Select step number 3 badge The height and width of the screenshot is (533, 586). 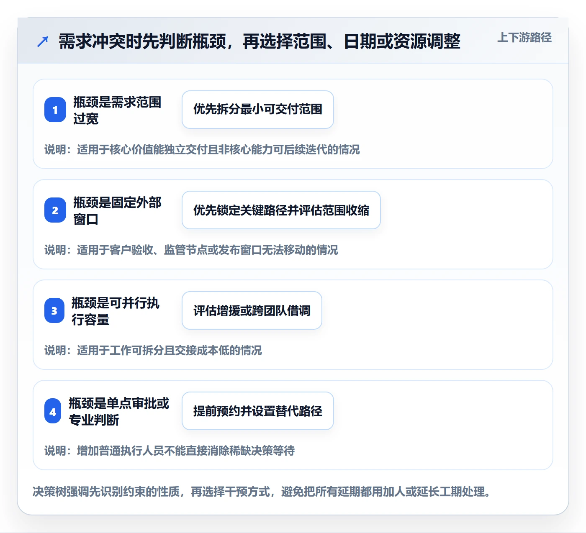54,310
